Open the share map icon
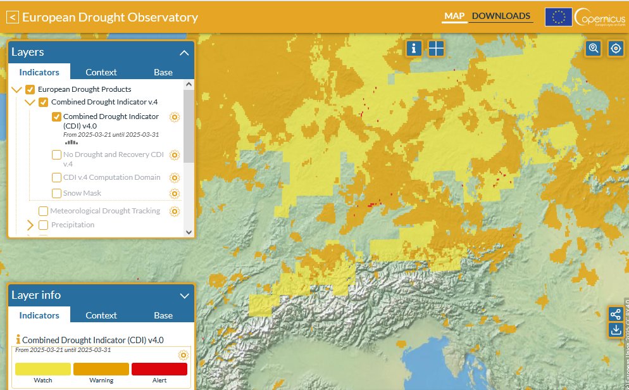629x390 pixels. [615, 314]
